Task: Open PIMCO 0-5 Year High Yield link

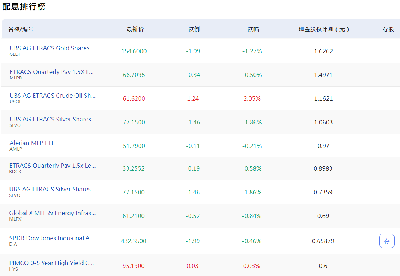Action: pyautogui.click(x=51, y=263)
